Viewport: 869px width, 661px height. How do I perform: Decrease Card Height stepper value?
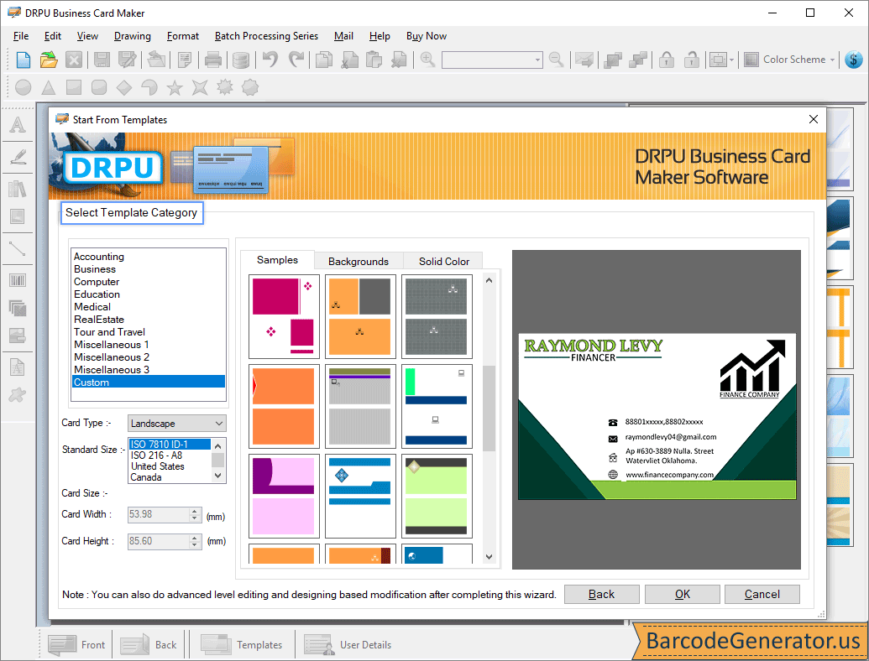pyautogui.click(x=194, y=544)
